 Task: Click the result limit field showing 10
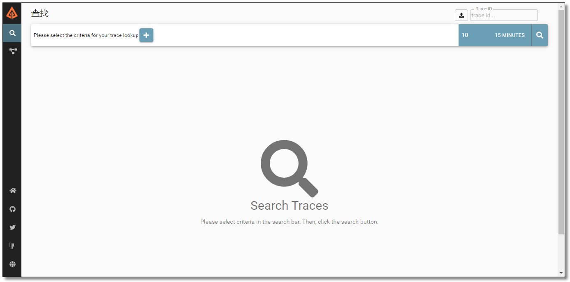[473, 35]
